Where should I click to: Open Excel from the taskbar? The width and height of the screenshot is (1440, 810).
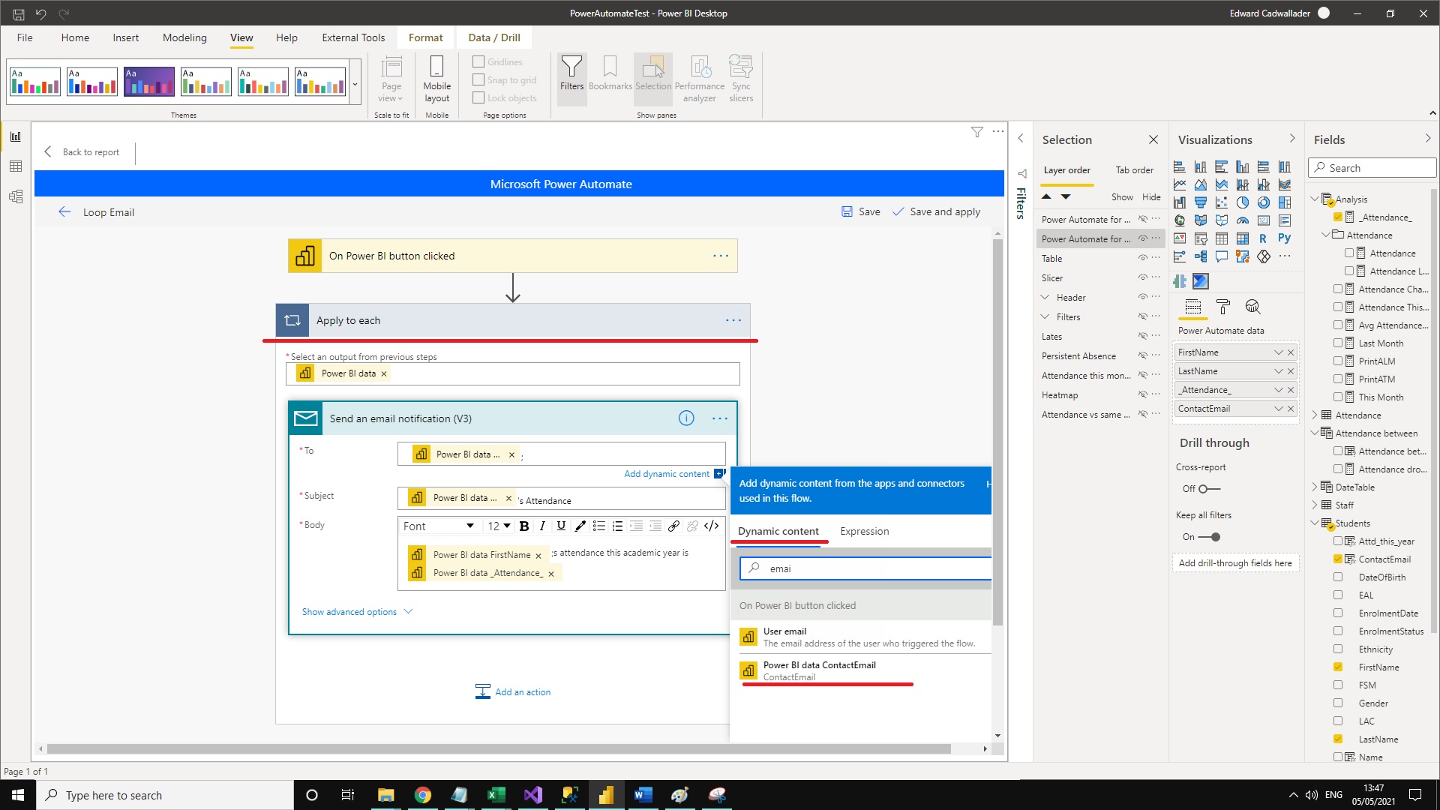[496, 795]
